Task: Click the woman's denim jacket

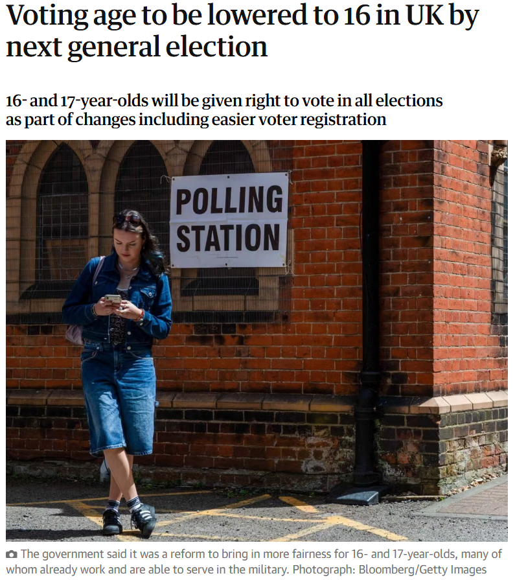Action: (117, 301)
